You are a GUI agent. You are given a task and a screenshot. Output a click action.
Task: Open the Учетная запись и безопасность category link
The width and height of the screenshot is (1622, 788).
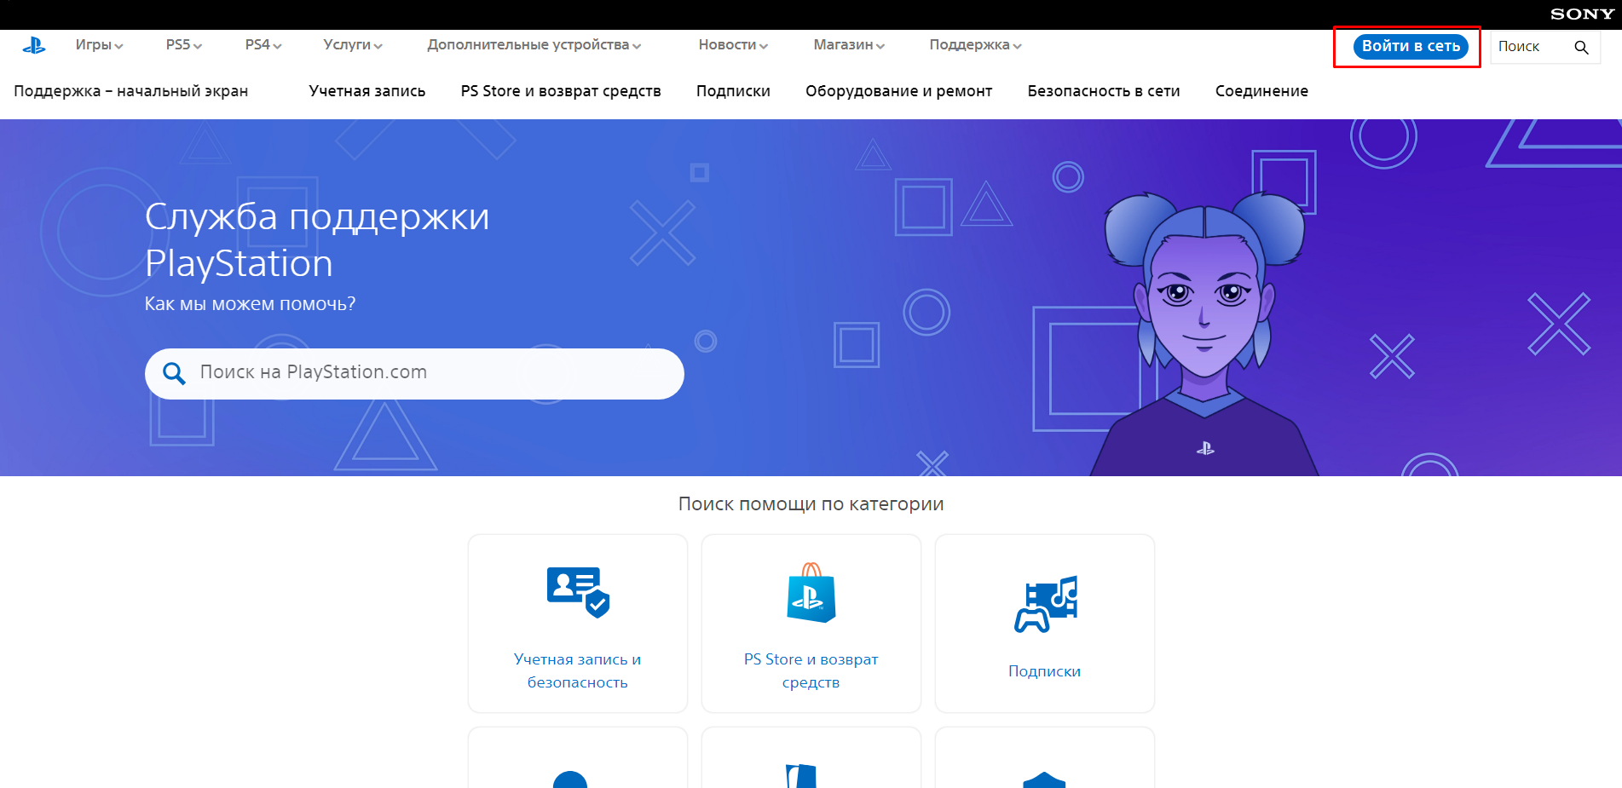[578, 670]
